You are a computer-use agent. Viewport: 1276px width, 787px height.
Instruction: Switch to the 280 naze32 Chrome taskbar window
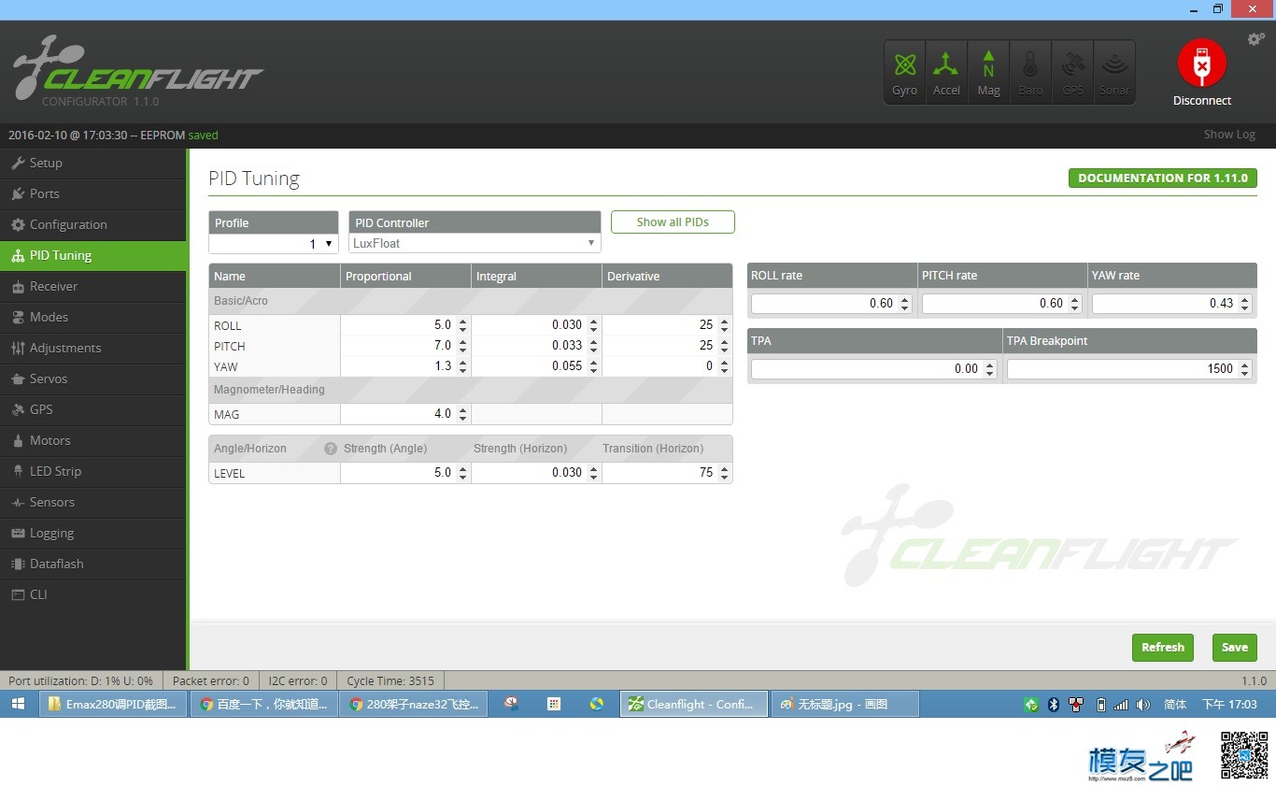click(414, 704)
